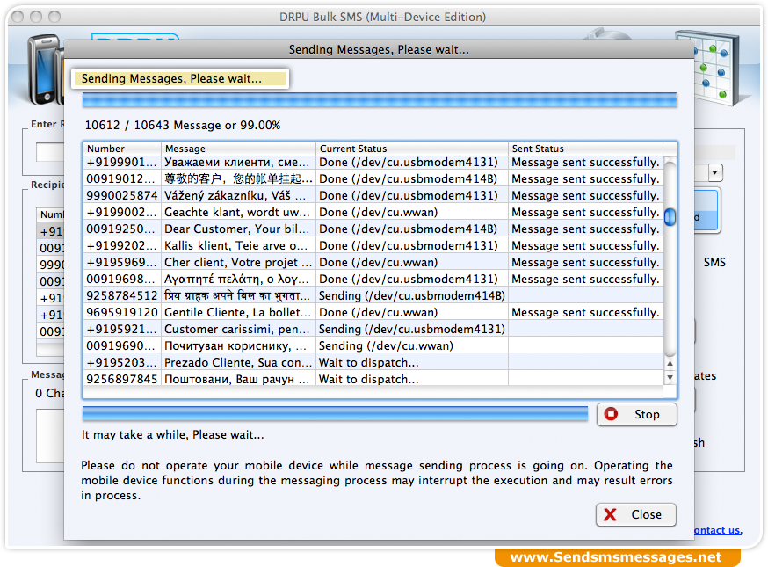The height and width of the screenshot is (567, 768).
Task: Select the Gentile Cliente message
Action: (x=237, y=312)
